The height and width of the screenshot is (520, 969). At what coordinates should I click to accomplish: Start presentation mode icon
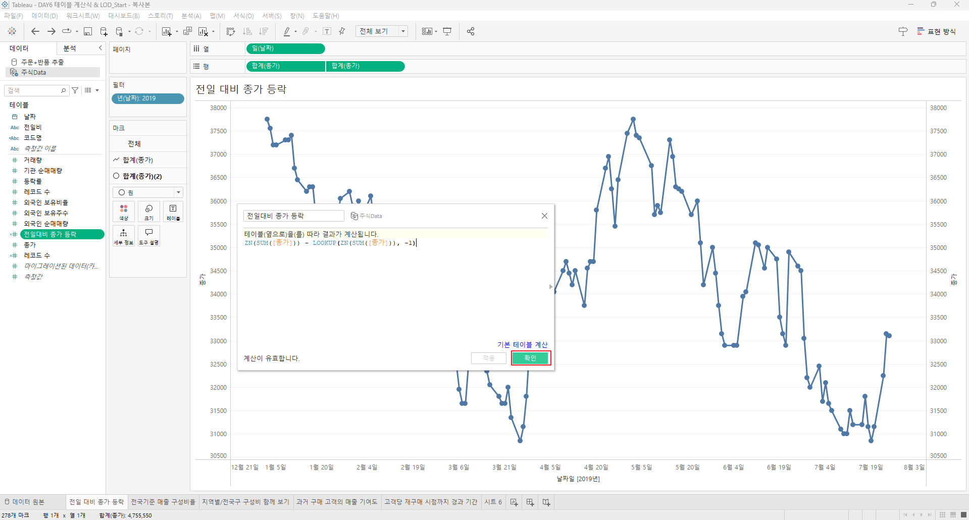pos(447,31)
